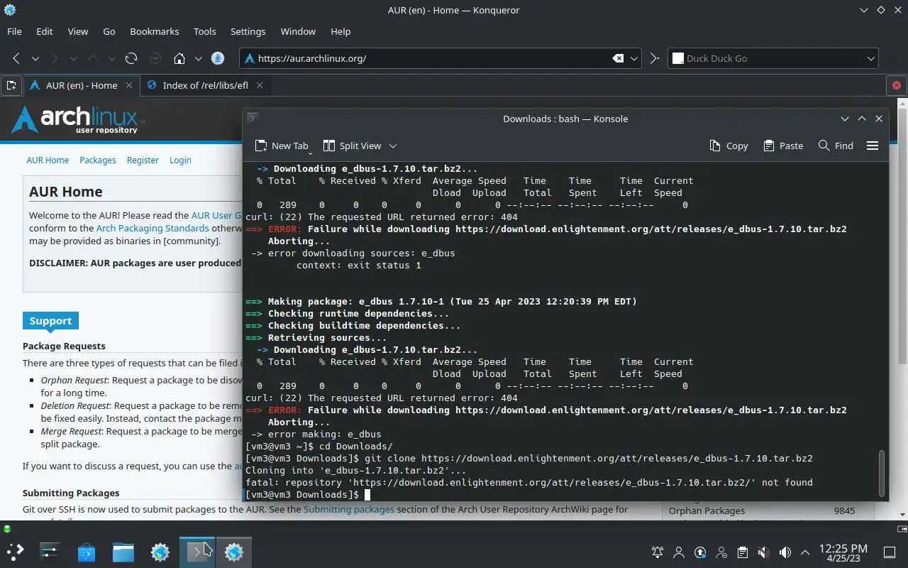Open the Konsole hamburger menu
Viewport: 908px width, 568px height.
873,146
